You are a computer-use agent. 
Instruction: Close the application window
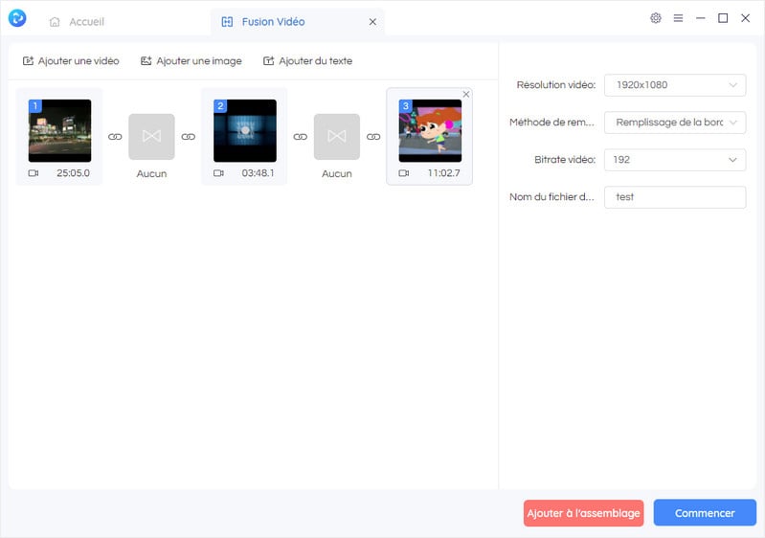pyautogui.click(x=745, y=18)
